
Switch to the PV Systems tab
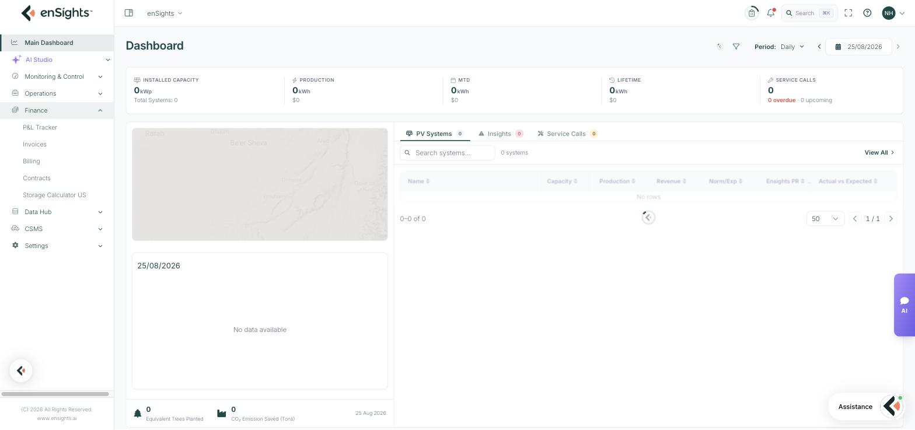tap(435, 134)
